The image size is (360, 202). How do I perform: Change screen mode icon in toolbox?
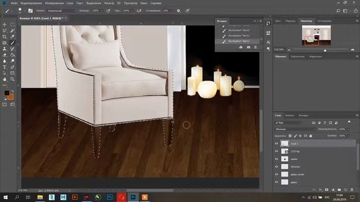[12, 104]
